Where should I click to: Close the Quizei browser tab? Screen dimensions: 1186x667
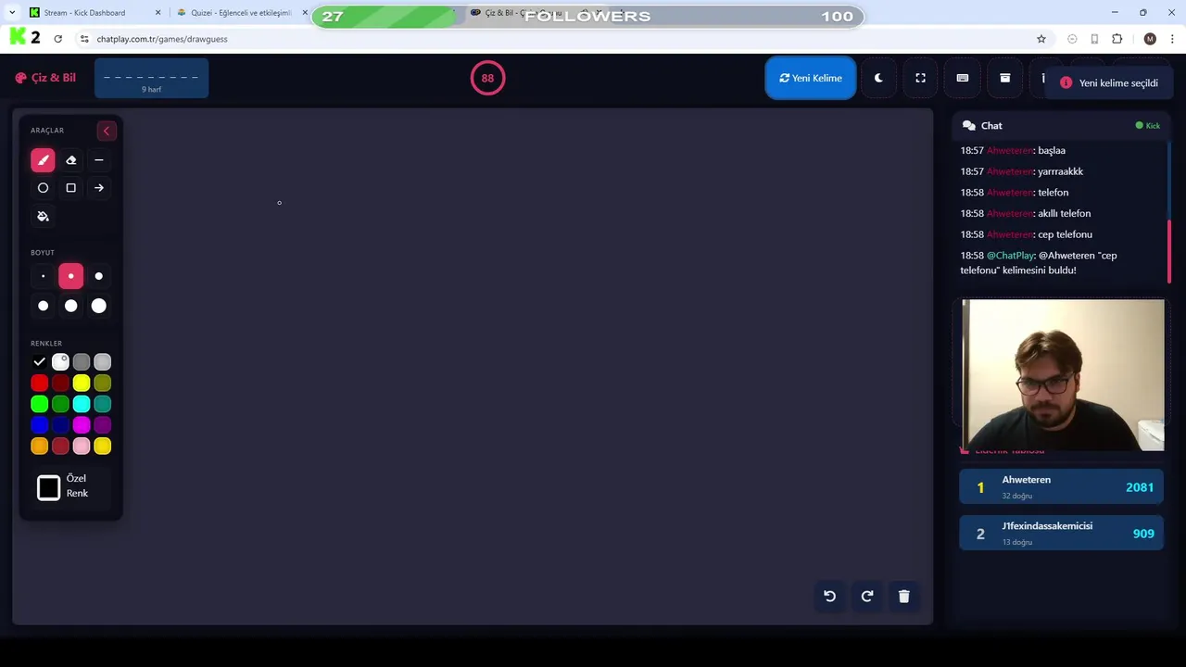[305, 13]
